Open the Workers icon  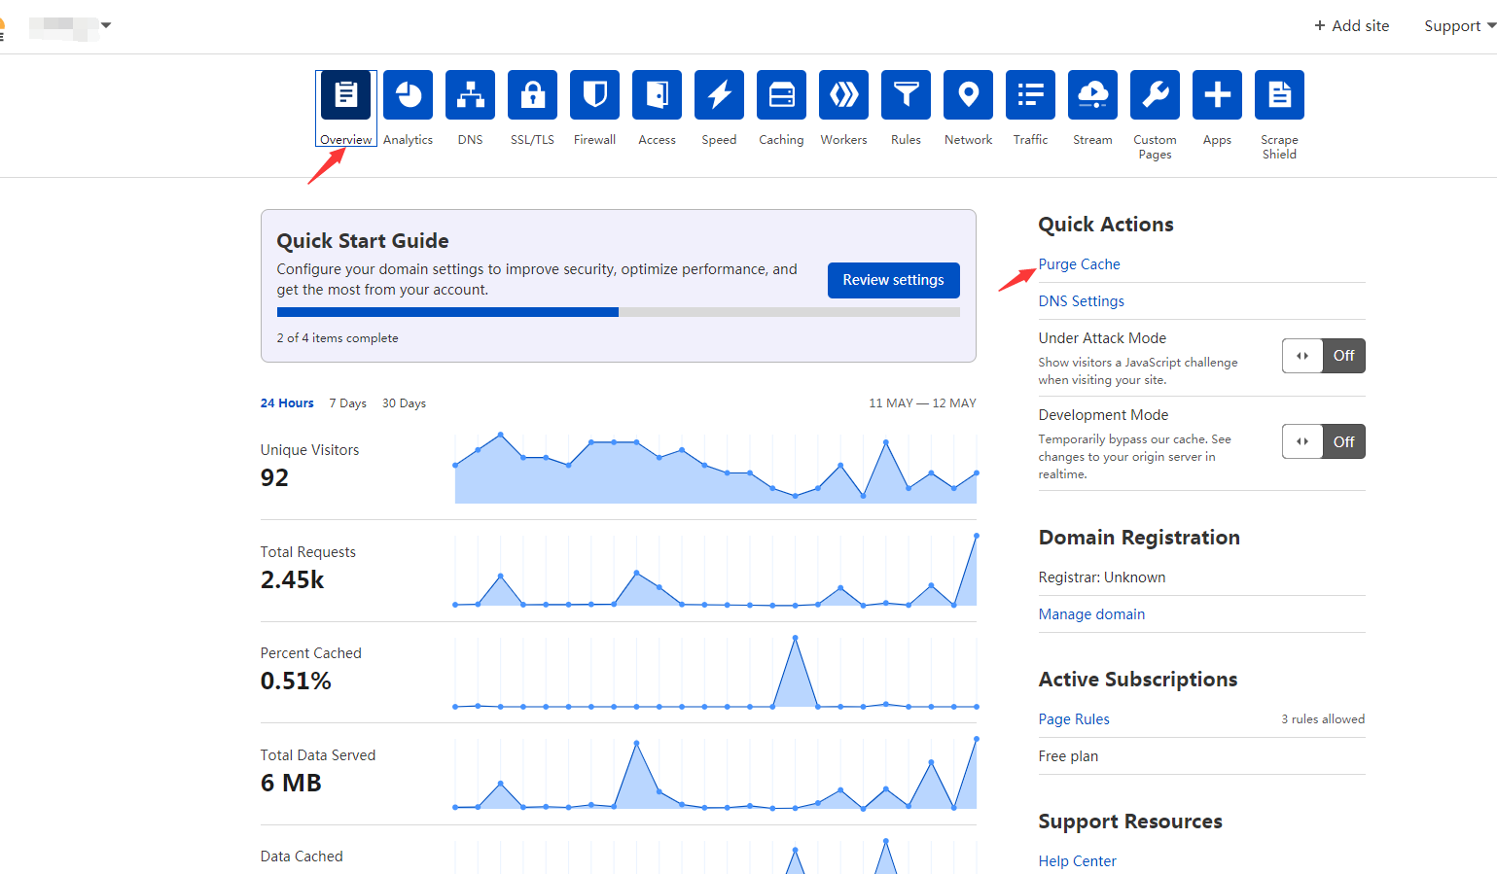coord(843,95)
